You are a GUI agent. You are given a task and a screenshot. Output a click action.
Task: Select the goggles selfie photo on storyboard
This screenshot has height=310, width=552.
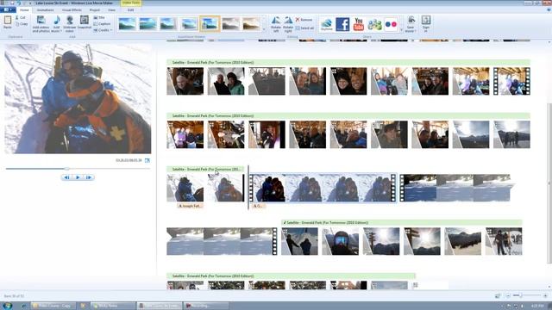[340, 241]
